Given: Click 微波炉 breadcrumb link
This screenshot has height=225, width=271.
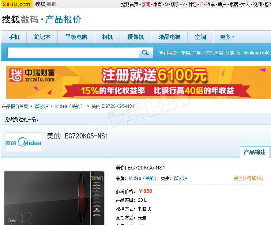Looking at the screenshot, I should point(41,106).
